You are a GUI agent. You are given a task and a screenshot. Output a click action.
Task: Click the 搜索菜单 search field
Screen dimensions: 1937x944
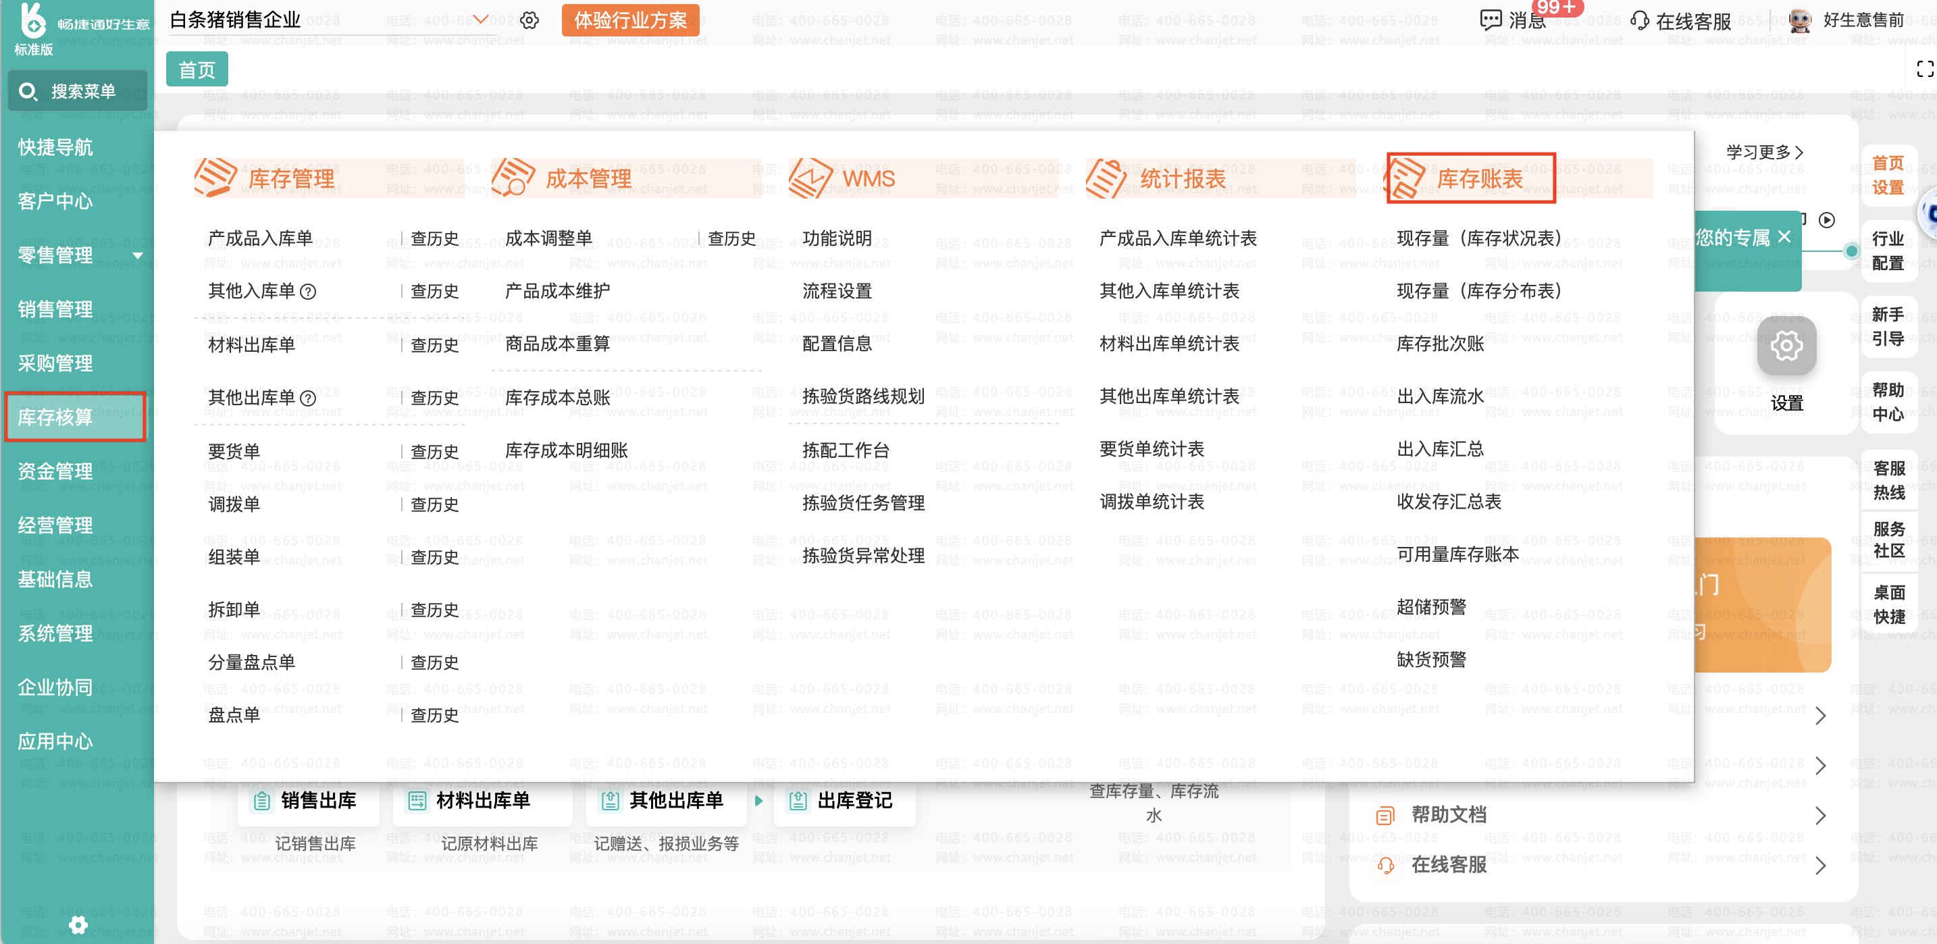[x=78, y=92]
